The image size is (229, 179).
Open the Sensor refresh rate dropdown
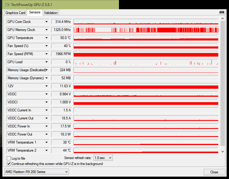[103, 158]
